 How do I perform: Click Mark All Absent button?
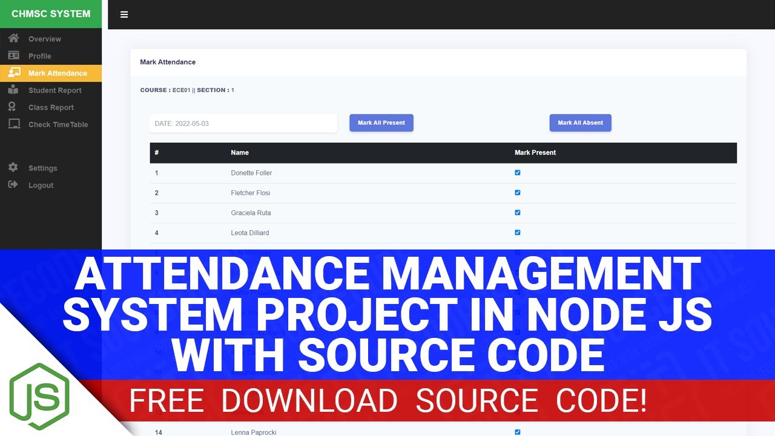[581, 123]
